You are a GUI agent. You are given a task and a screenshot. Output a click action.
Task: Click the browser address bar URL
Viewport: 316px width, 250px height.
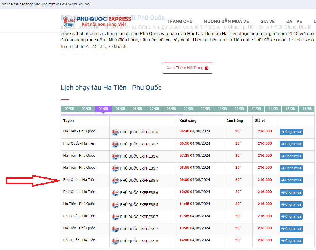(x=46, y=4)
